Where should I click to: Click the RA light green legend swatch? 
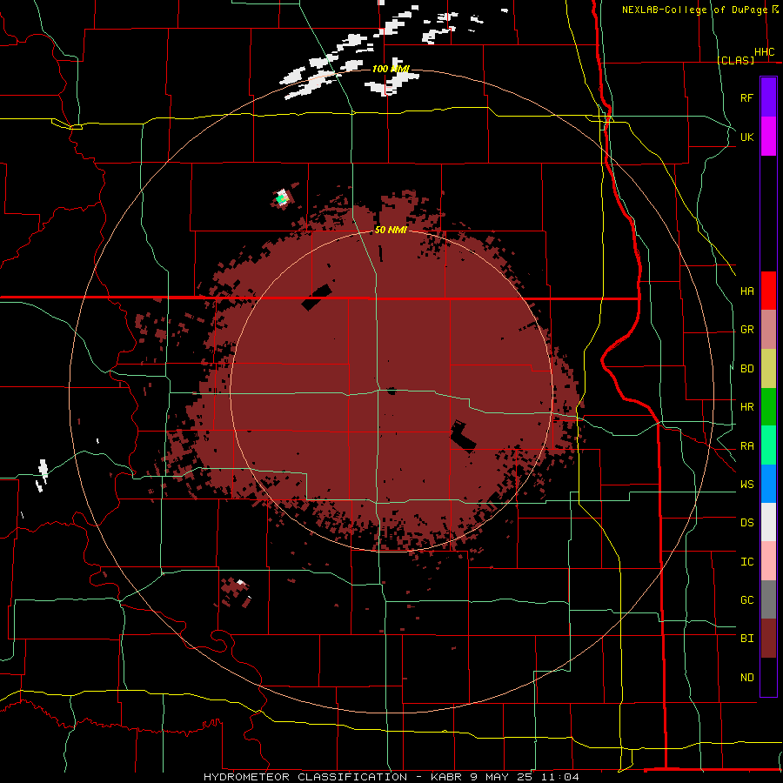(x=768, y=445)
